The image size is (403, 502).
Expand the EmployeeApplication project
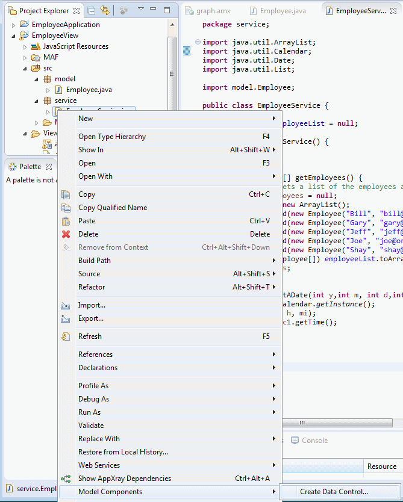pyautogui.click(x=13, y=25)
